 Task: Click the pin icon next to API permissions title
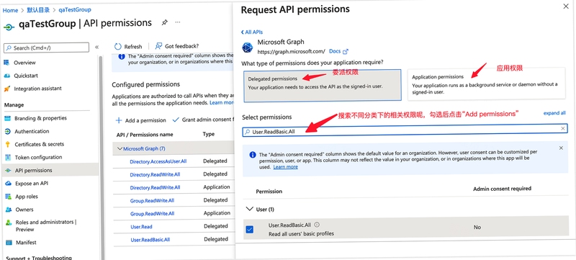tap(165, 23)
